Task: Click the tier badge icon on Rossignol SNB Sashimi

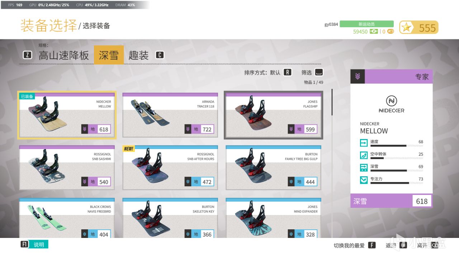Action: 85,182
